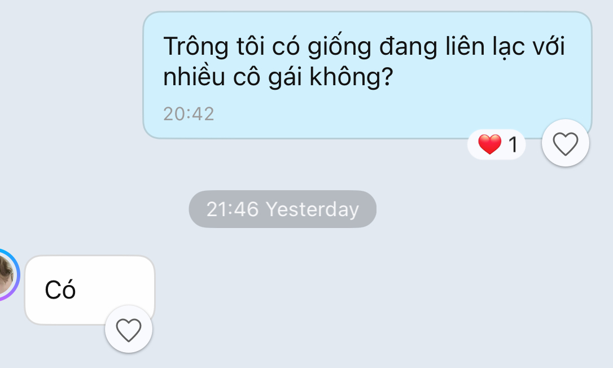Click the "21:46" time in the separator
The width and height of the screenshot is (613, 368).
pos(232,209)
